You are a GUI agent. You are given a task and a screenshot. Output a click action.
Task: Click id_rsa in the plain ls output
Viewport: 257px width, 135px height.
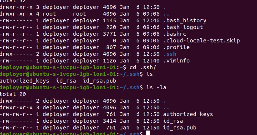tap(66, 81)
